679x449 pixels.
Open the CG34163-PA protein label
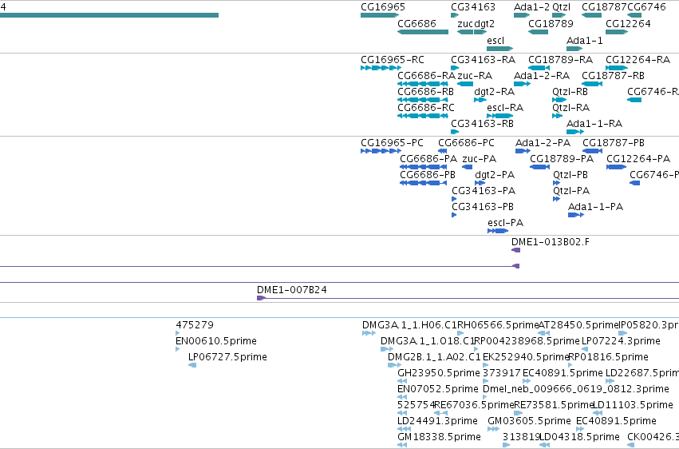click(484, 191)
